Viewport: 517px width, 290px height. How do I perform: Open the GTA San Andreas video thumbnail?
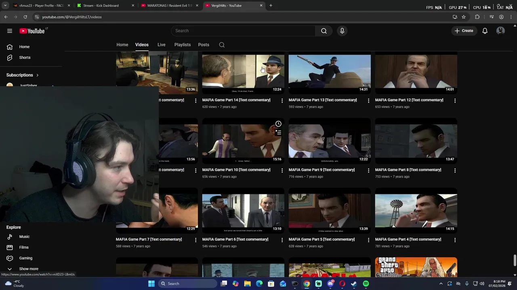416,267
